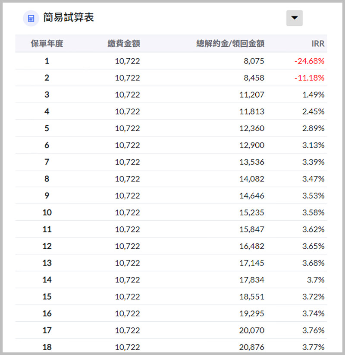Image resolution: width=345 pixels, height=355 pixels.
Task: Select the 總解約金/領回金額 column header
Action: [x=230, y=44]
